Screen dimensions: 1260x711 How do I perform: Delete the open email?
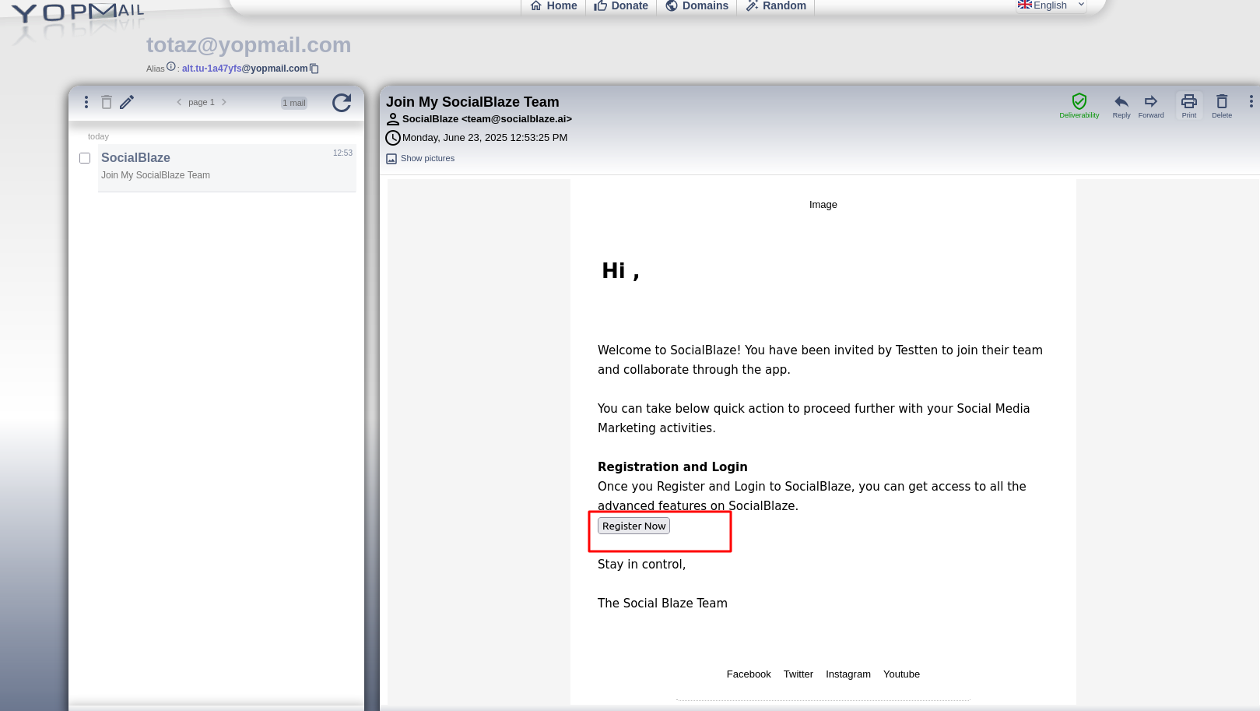1222,106
